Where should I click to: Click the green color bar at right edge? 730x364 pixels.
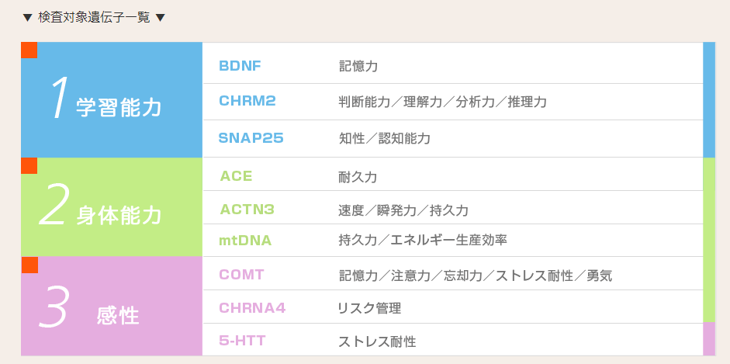[x=709, y=240]
